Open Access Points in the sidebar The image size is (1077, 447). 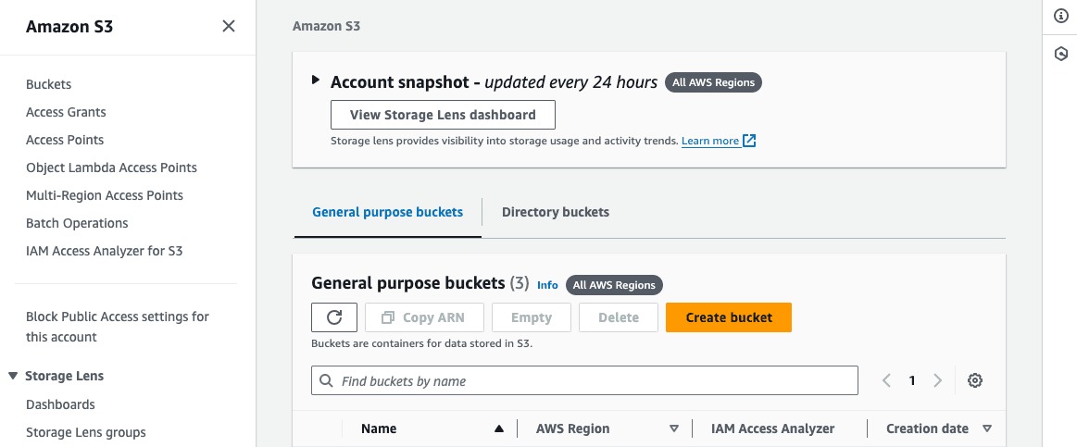[x=65, y=140]
